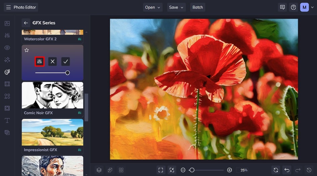Favorite the active effect with star

point(27,50)
